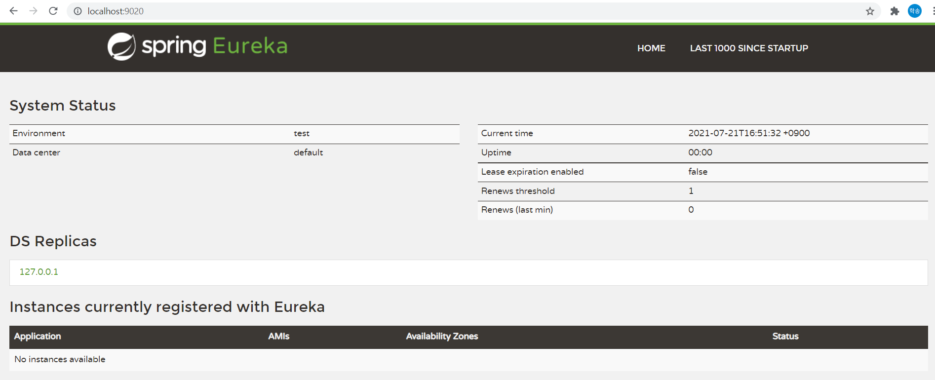Select the System Status heading

point(63,106)
